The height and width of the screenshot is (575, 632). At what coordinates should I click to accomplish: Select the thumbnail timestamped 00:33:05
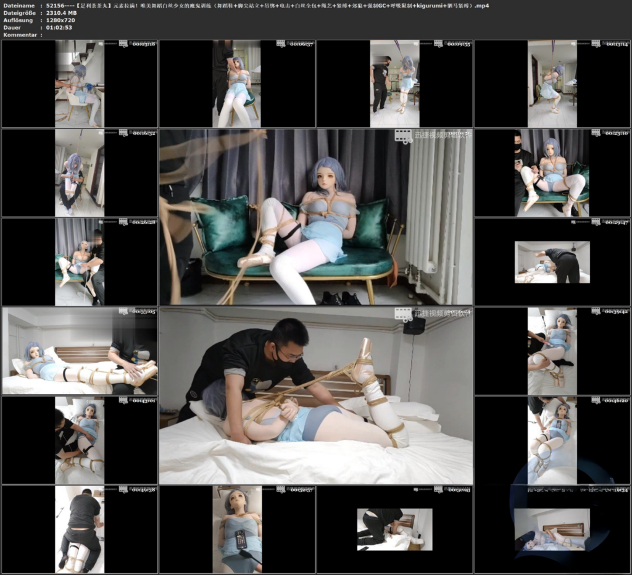tap(80, 351)
